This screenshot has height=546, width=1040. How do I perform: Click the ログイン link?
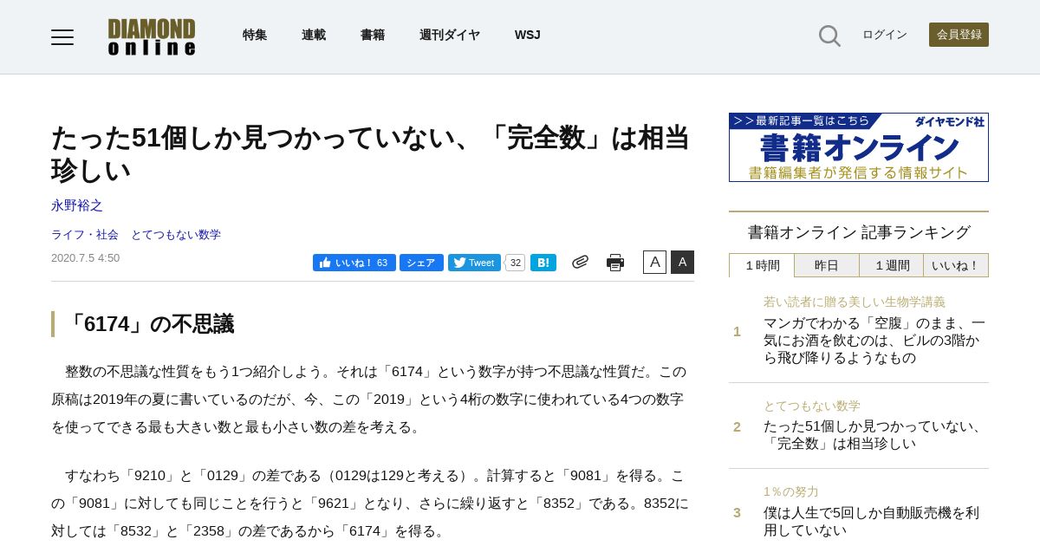885,35
